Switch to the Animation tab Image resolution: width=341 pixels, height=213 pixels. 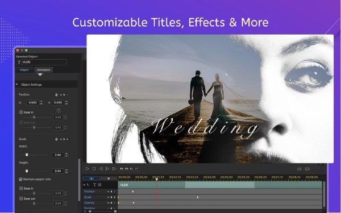coord(44,70)
